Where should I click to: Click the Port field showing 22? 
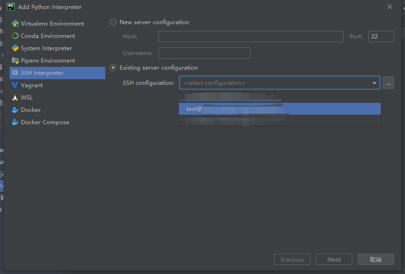381,37
